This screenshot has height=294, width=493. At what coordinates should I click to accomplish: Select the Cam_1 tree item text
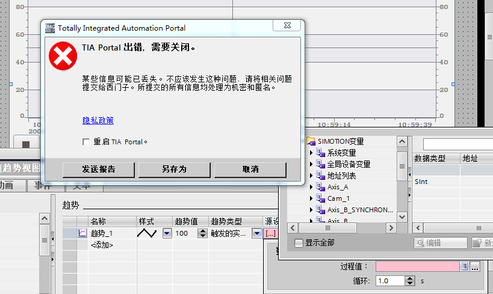338,198
